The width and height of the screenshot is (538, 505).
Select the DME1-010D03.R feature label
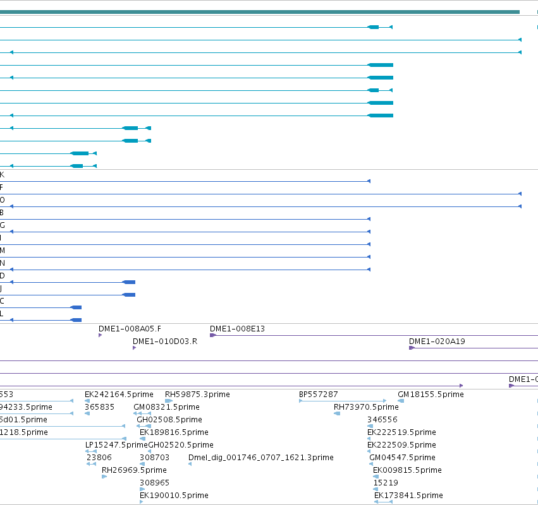[165, 342]
